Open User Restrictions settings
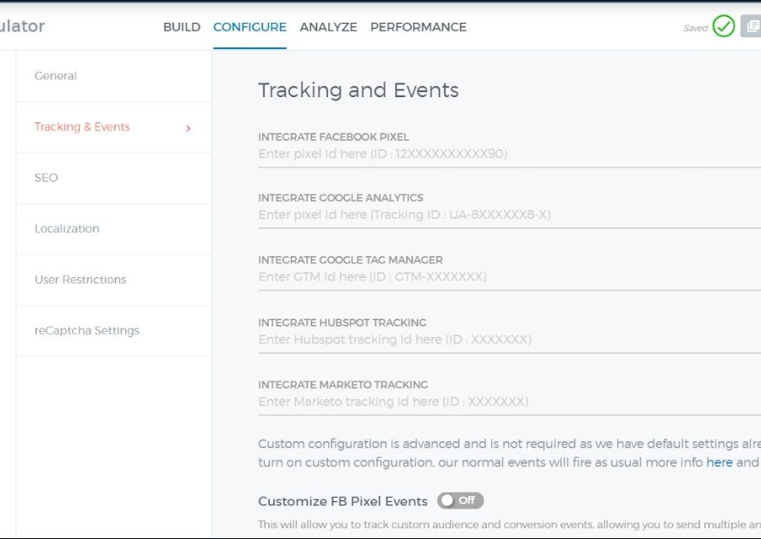The height and width of the screenshot is (539, 761). 80,280
